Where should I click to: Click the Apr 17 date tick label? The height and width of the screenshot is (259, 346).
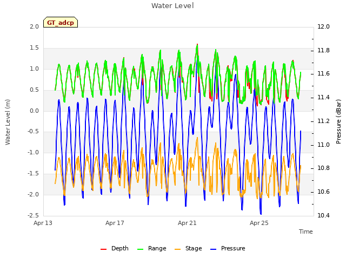pos(115,223)
